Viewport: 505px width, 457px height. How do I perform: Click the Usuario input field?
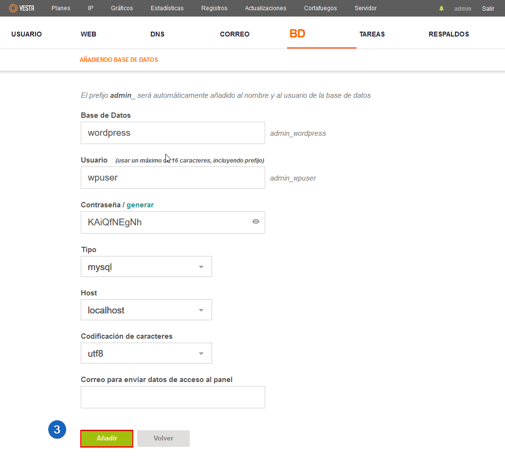pos(173,178)
